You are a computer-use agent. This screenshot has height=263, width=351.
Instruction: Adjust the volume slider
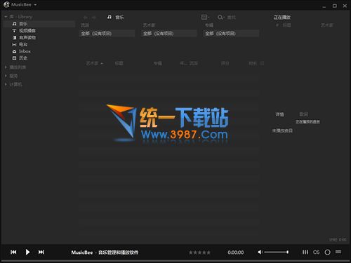(277, 252)
